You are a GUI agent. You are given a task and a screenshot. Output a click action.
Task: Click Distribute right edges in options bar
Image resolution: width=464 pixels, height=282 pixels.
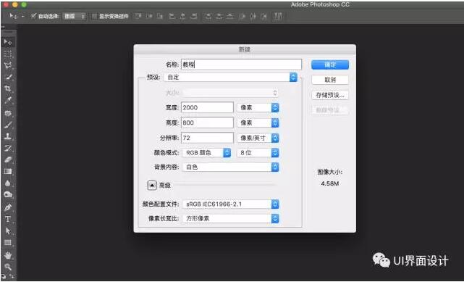[x=264, y=16]
